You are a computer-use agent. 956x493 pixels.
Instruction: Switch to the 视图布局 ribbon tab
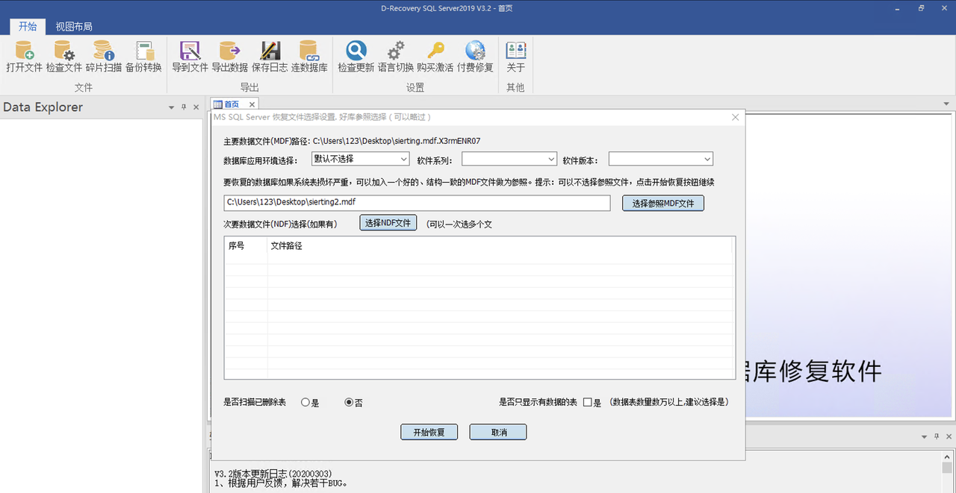(74, 26)
